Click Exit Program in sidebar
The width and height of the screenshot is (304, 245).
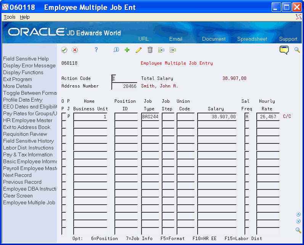pos(18,79)
